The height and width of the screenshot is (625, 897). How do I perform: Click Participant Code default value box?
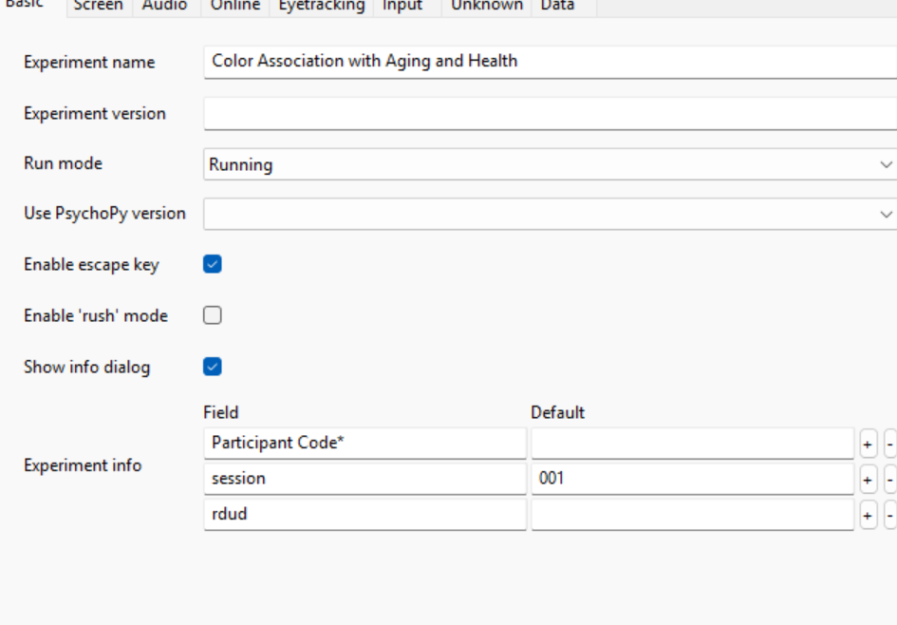click(691, 444)
